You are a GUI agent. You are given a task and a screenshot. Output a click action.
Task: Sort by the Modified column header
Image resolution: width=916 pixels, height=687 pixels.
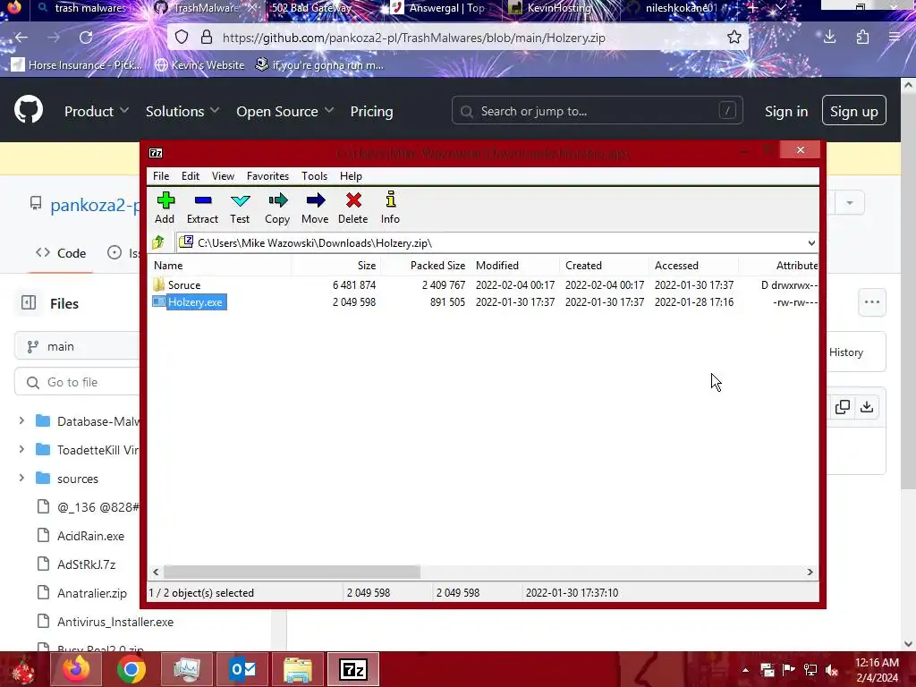pyautogui.click(x=515, y=265)
